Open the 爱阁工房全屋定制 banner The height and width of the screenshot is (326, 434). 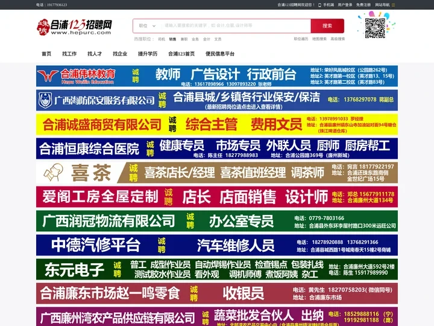[217, 197]
